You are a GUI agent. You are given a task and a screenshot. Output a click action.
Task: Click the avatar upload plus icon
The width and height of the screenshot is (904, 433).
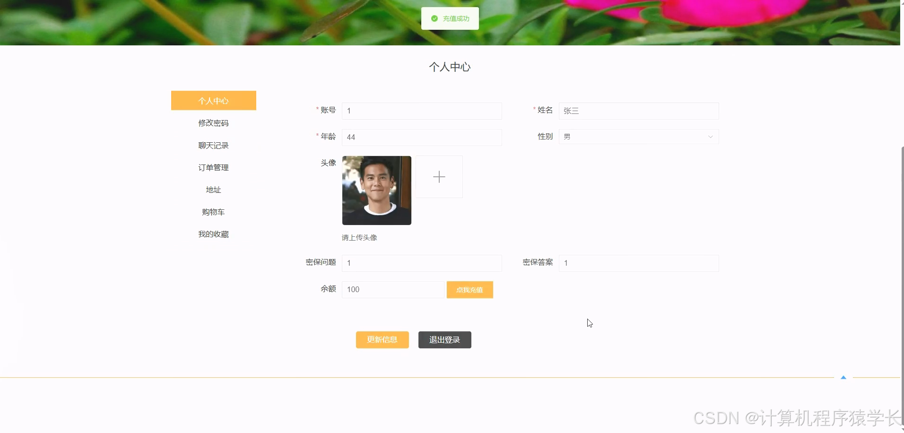(438, 177)
